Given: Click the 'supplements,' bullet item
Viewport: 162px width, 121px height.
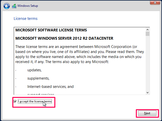Looking at the screenshot, I should click(38, 78).
